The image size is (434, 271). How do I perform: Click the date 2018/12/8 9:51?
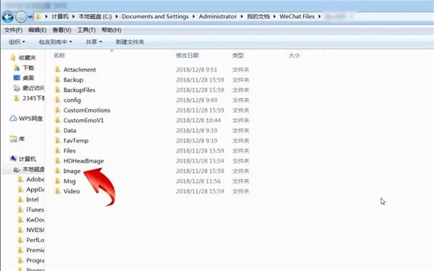(x=197, y=69)
